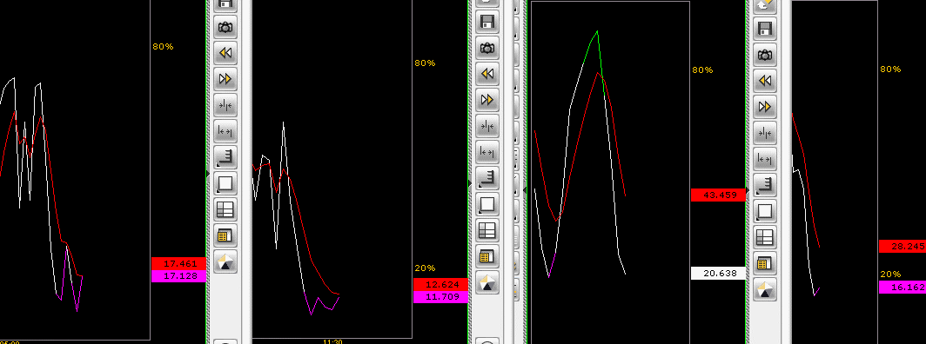Click the palette icon in toolbar next to 11.709 label
Screen dimensions: 926x344
pyautogui.click(x=486, y=281)
